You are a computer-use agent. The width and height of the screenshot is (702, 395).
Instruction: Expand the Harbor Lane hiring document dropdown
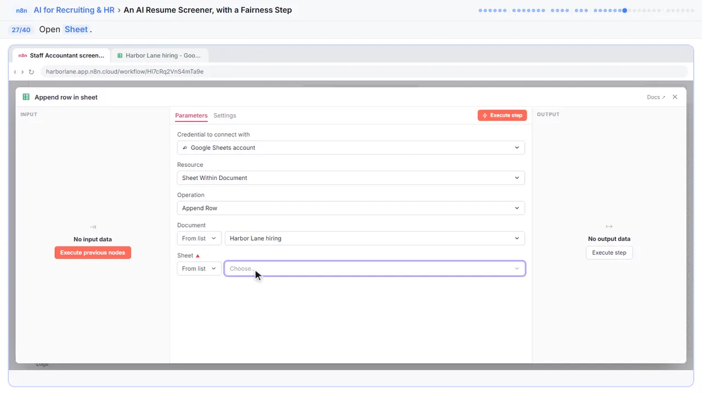[x=375, y=238]
